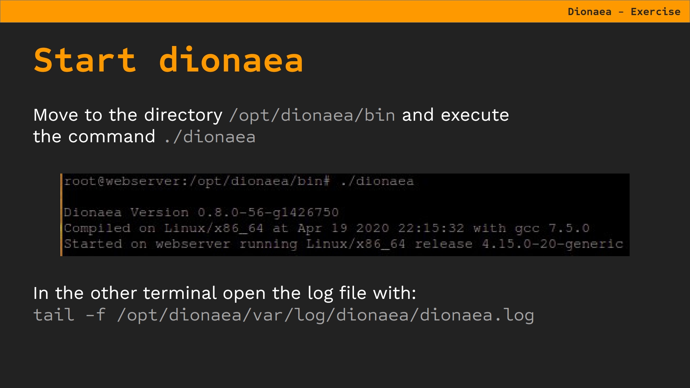690x388 pixels.
Task: Click the 4.15.0-20-generic release text
Action: tap(552, 244)
